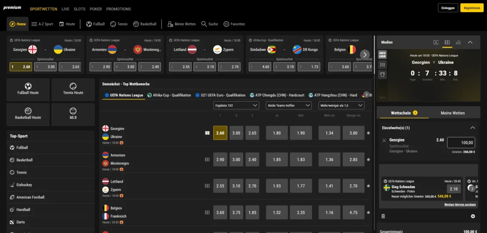
Task: Switch to Afrika-Cup - Qualifikation tab
Action: [x=169, y=95]
